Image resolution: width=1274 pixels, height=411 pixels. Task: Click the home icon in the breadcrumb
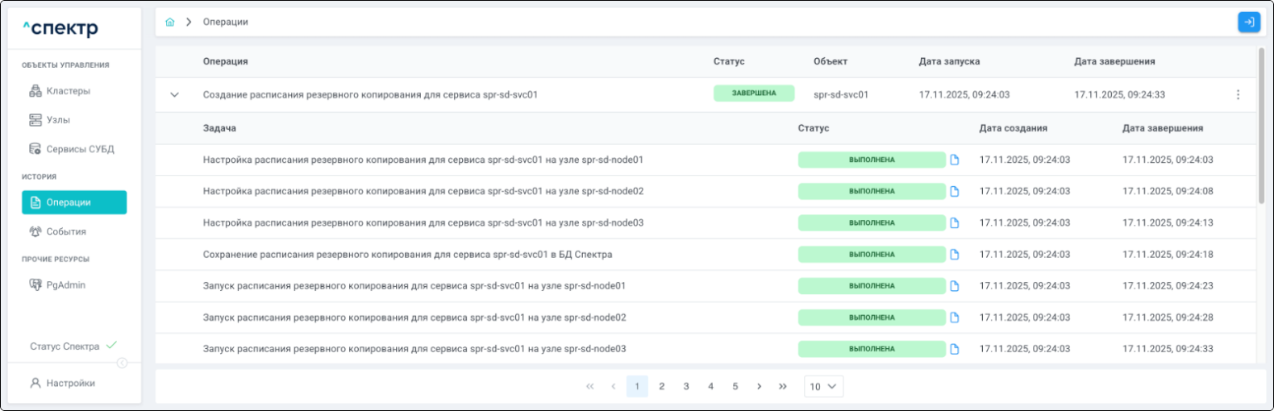169,23
